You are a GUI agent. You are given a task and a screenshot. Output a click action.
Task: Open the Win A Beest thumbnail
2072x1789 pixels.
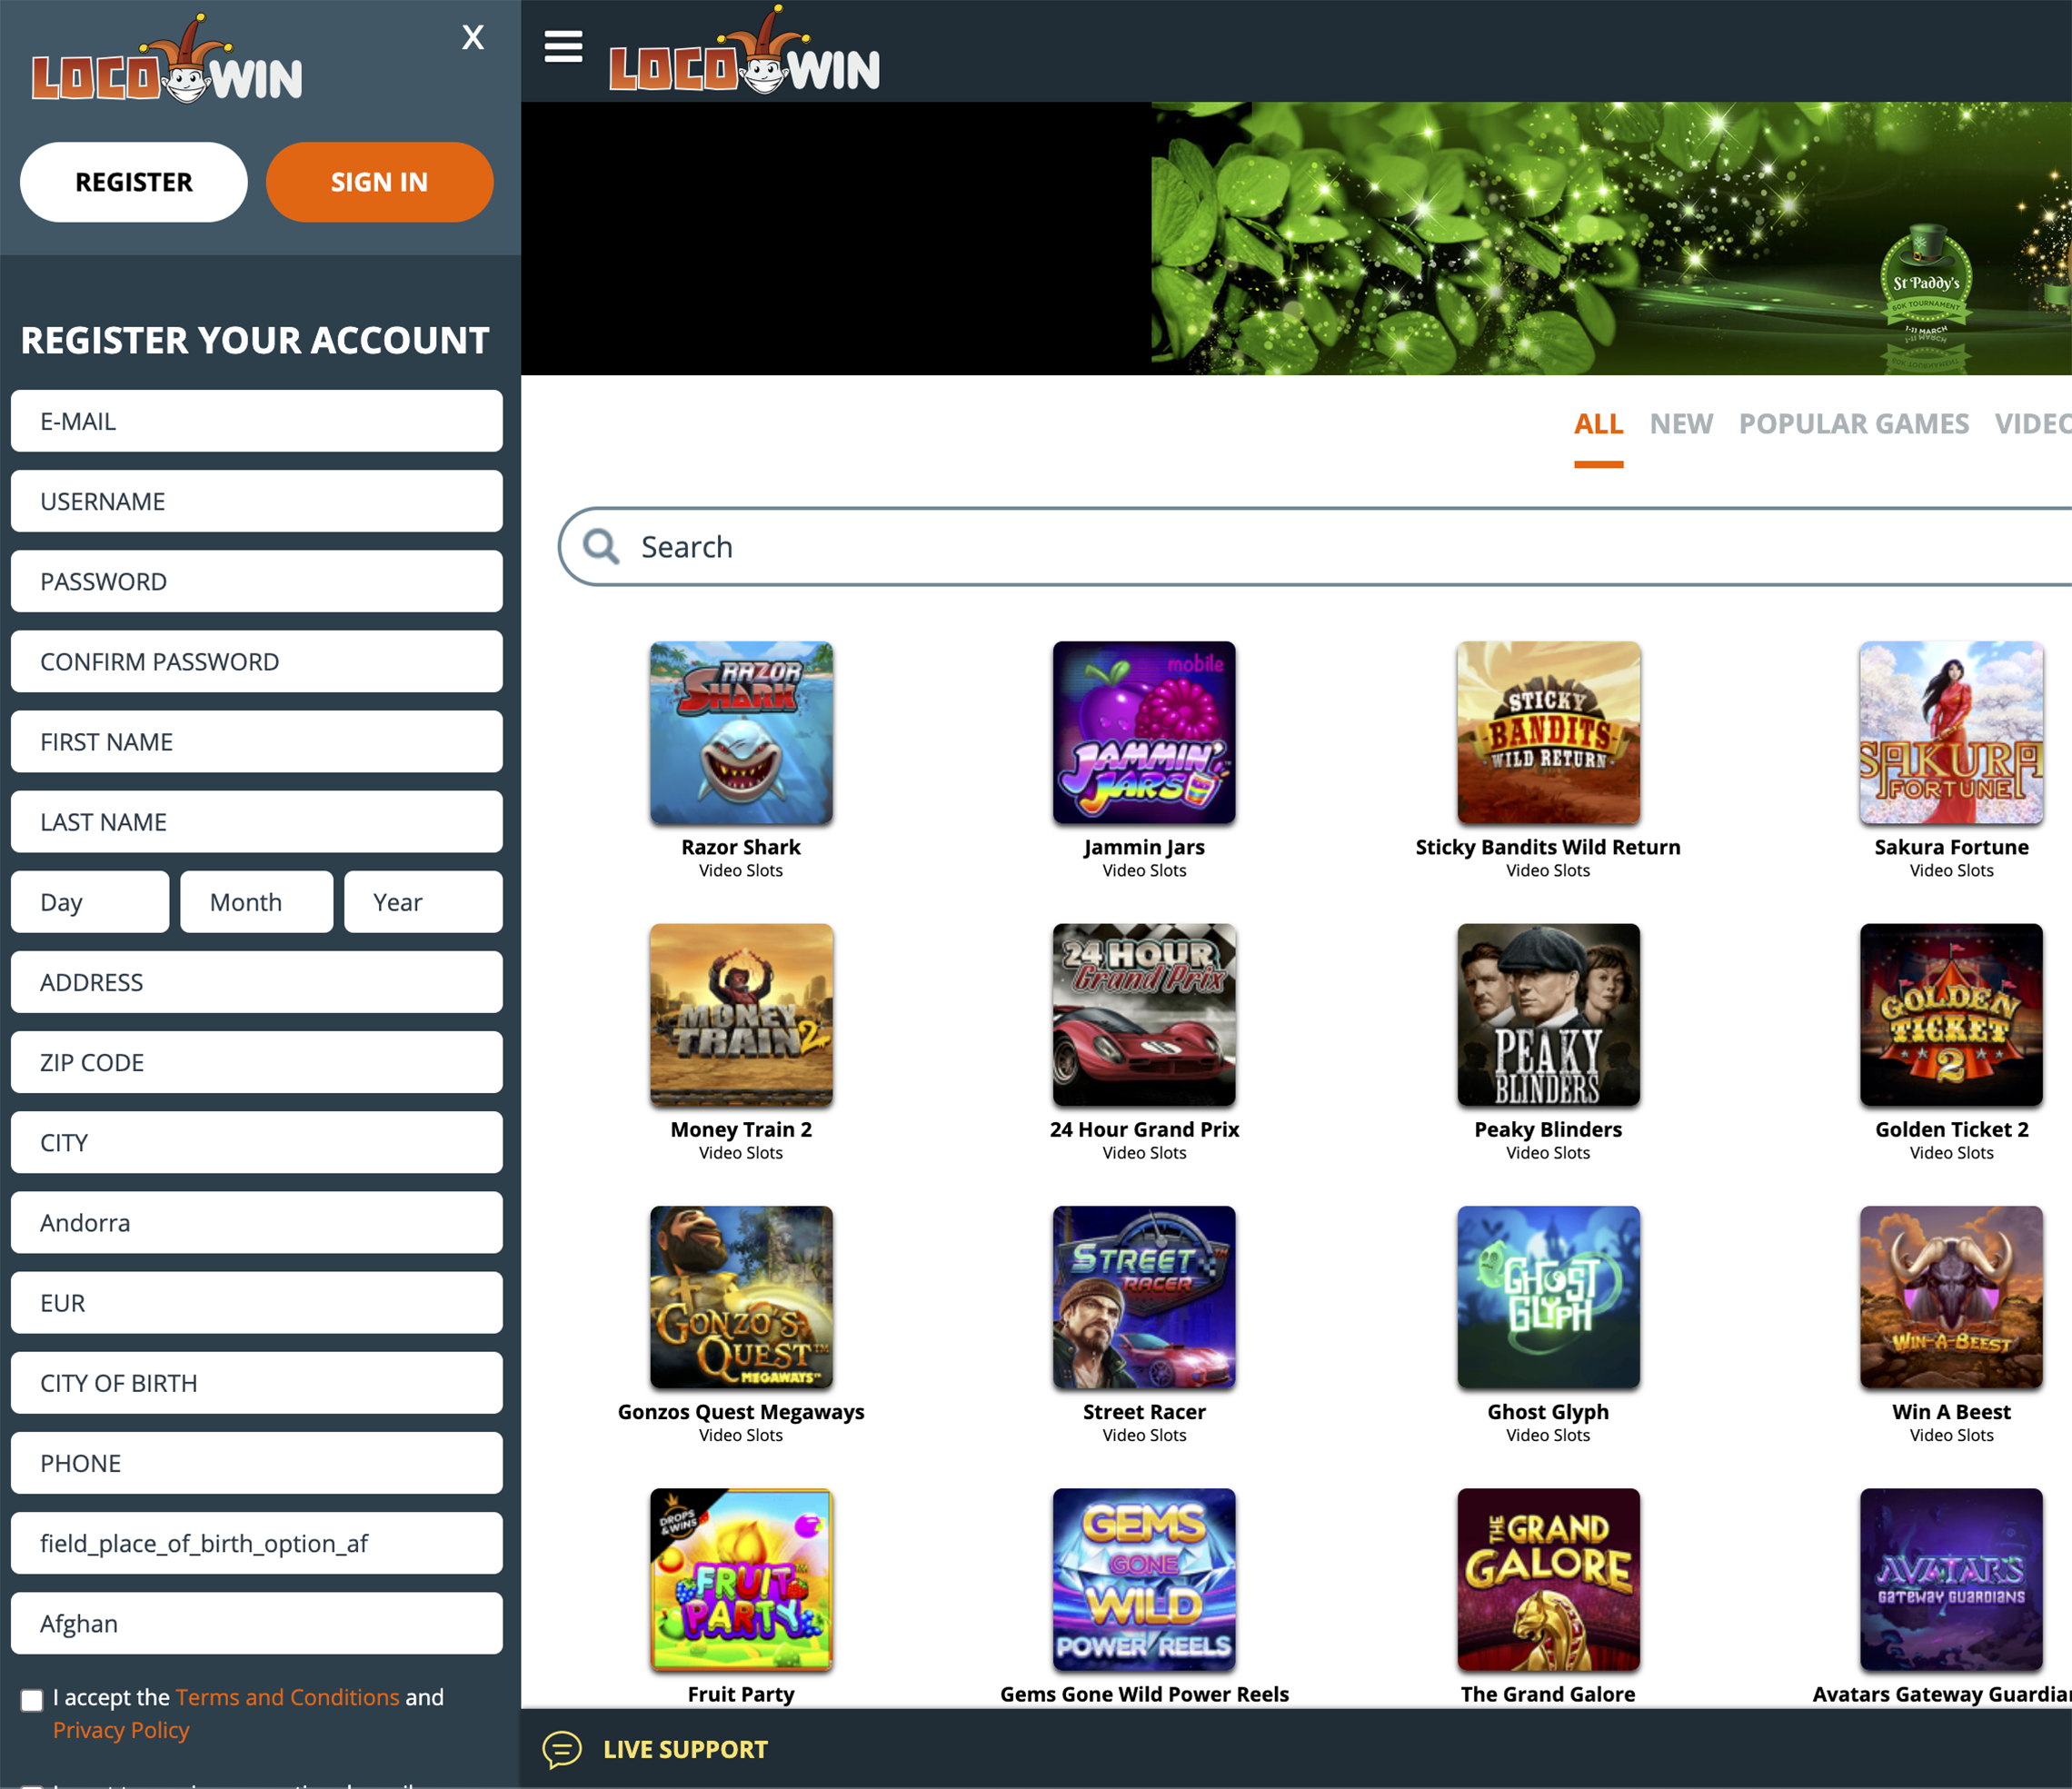coord(1951,1297)
